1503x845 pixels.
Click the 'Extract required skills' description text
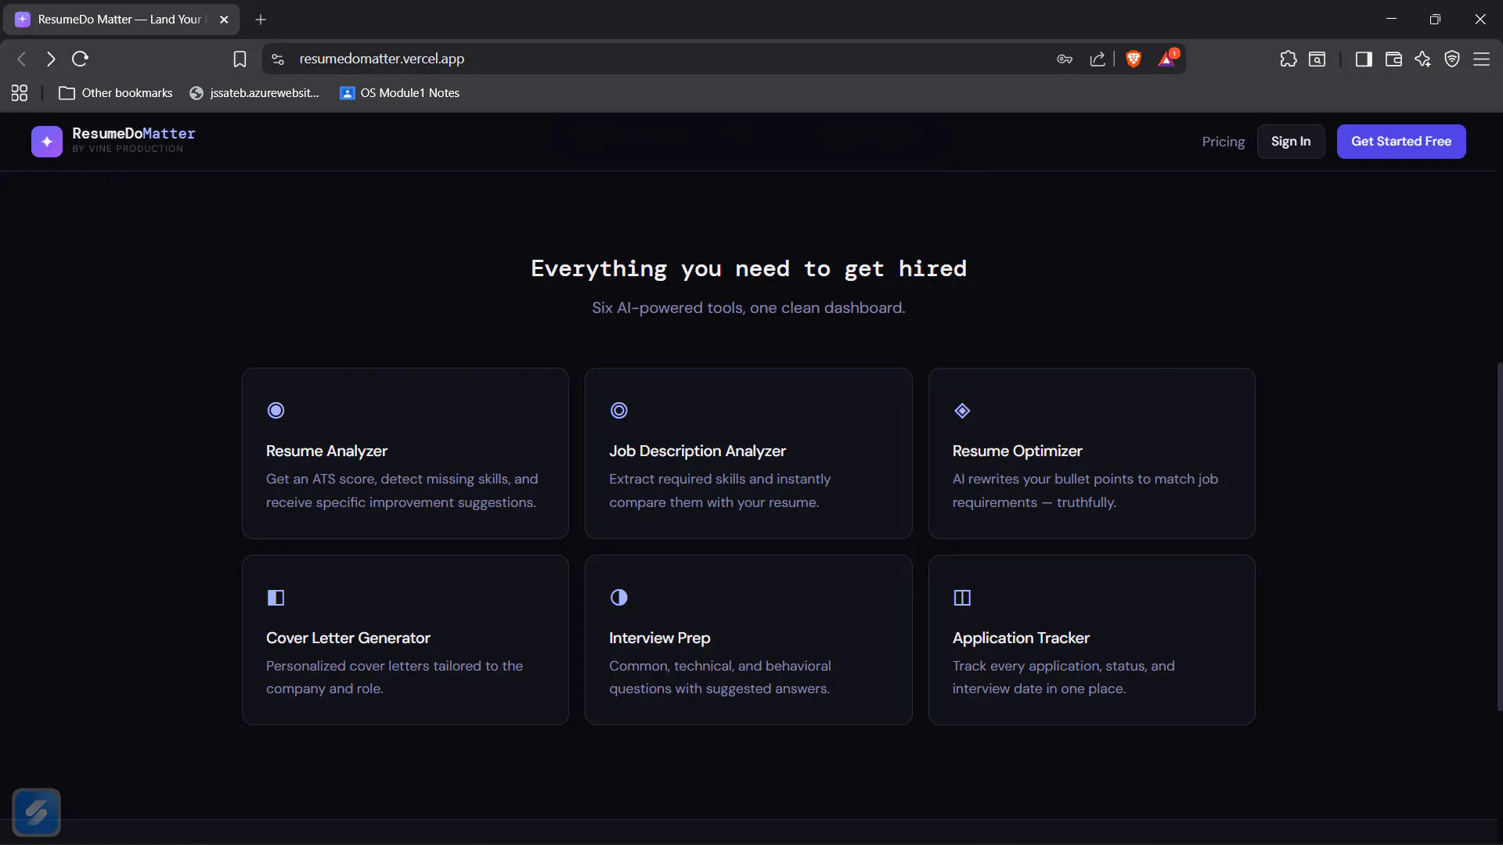pyautogui.click(x=720, y=491)
